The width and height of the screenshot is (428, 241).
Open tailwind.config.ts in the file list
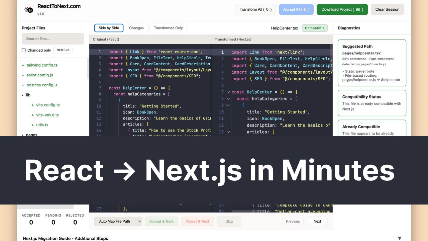[42, 65]
